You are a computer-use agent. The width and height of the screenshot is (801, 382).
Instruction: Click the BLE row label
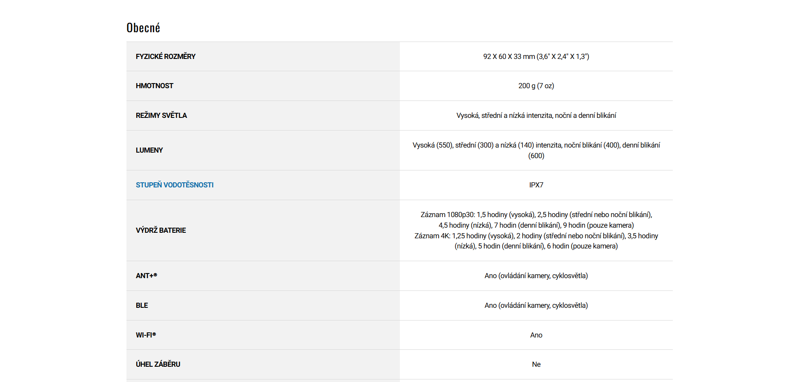[142, 305]
